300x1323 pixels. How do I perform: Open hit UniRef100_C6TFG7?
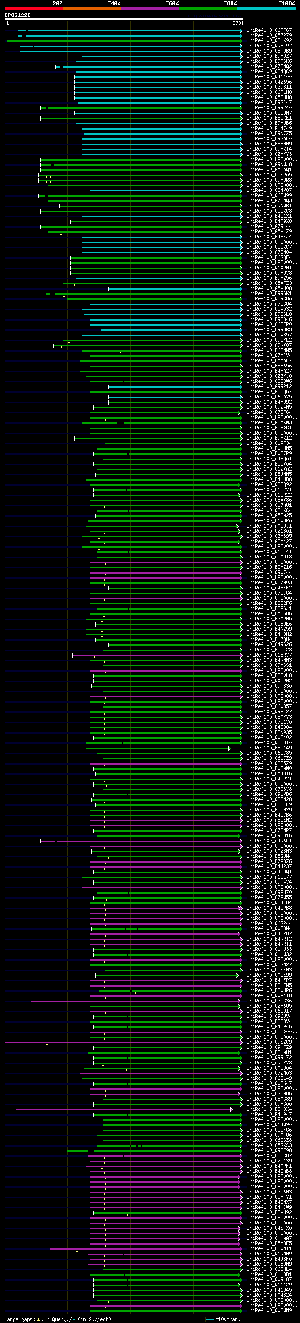[x=269, y=31]
